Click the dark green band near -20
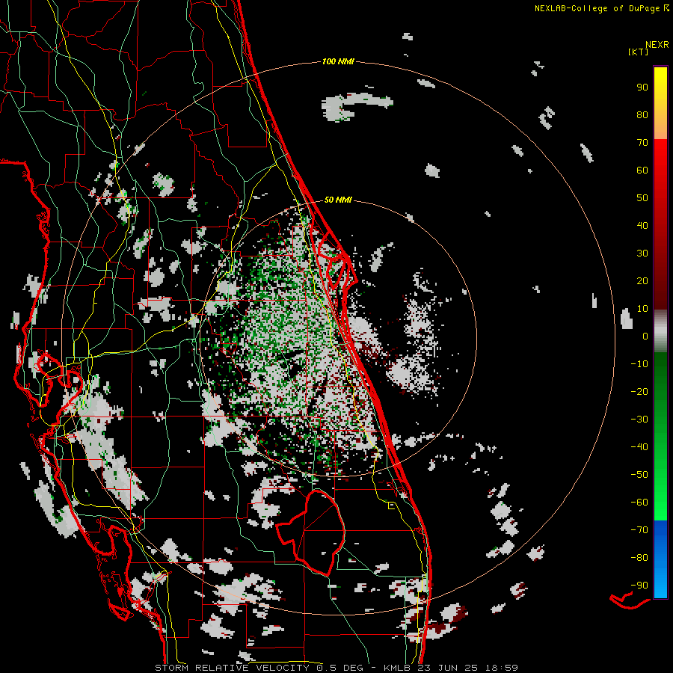Viewport: 673px width, 673px height. tap(660, 387)
